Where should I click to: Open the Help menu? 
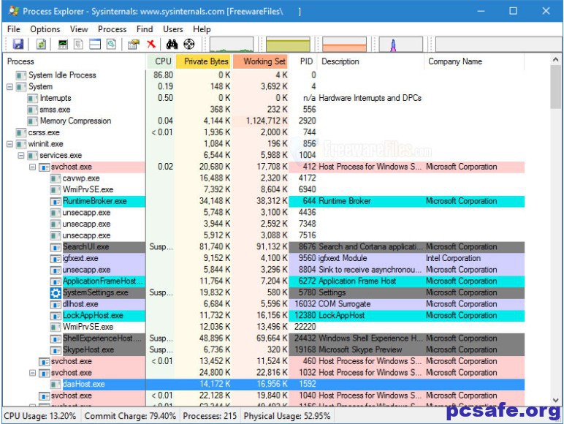202,29
